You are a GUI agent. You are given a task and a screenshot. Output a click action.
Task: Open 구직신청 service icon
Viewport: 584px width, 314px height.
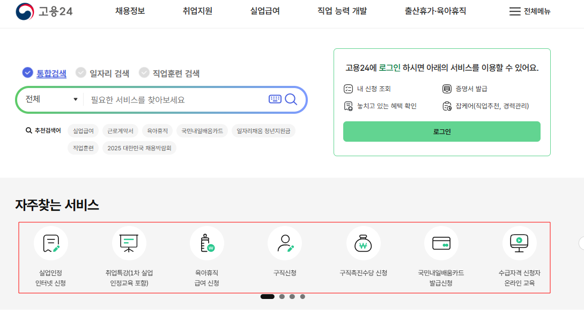tap(285, 243)
